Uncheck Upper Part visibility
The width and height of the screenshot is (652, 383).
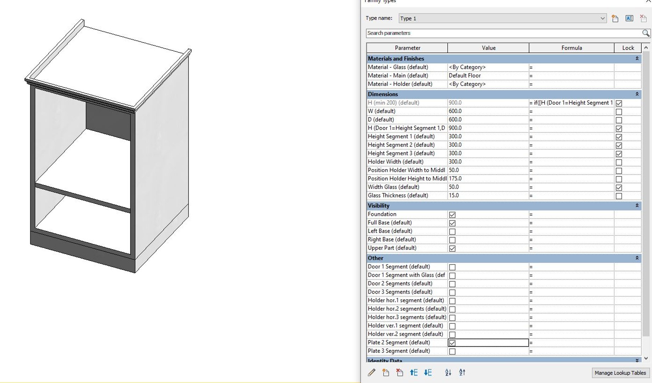[x=452, y=249]
